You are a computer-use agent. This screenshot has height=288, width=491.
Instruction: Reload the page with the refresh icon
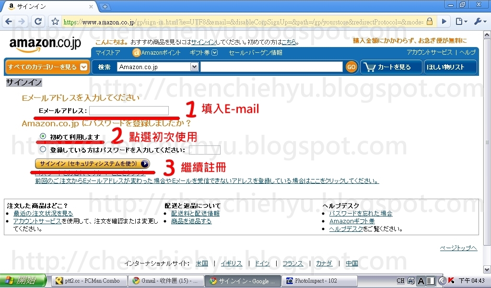[x=38, y=21]
